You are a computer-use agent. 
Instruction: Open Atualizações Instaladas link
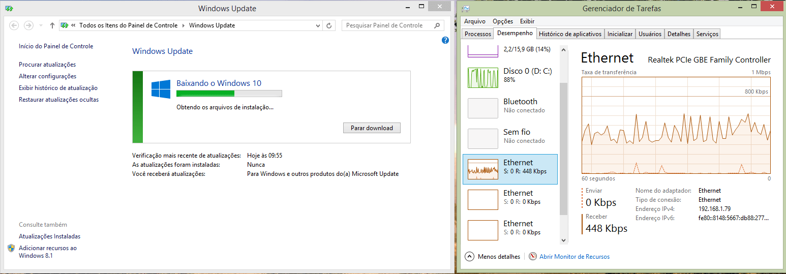point(49,236)
